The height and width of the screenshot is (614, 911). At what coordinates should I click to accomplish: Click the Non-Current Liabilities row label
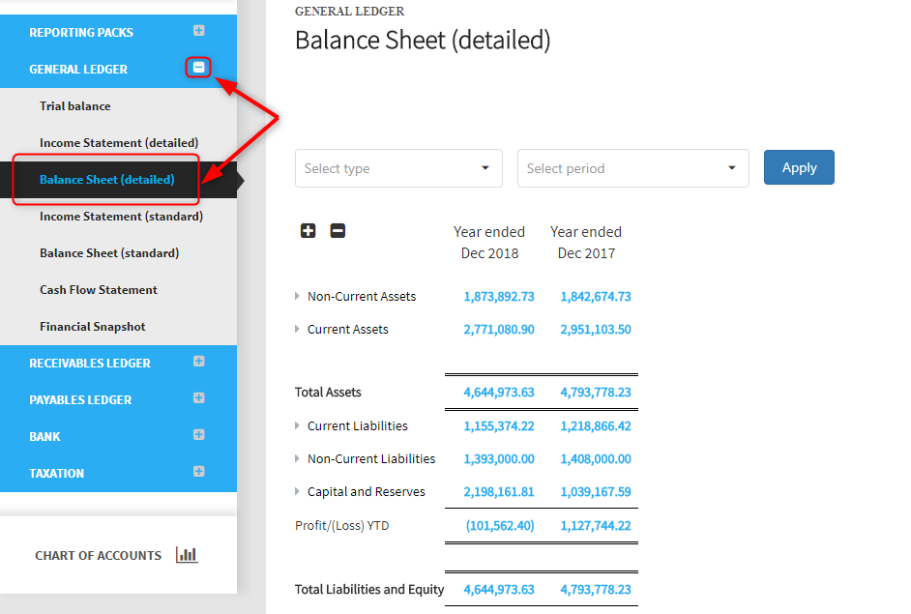(371, 459)
